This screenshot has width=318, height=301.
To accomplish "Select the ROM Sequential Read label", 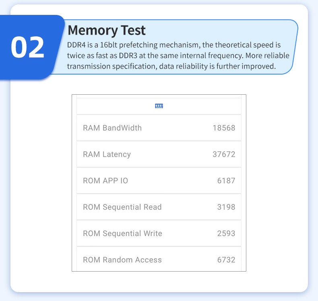I will [122, 207].
